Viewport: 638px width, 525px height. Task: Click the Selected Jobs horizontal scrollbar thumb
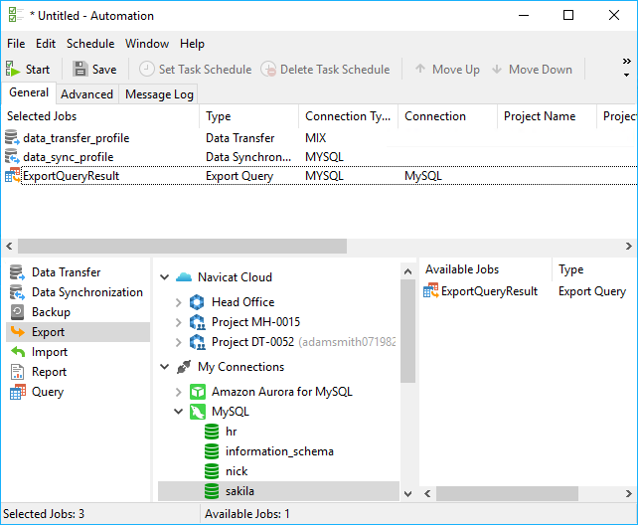pyautogui.click(x=182, y=247)
